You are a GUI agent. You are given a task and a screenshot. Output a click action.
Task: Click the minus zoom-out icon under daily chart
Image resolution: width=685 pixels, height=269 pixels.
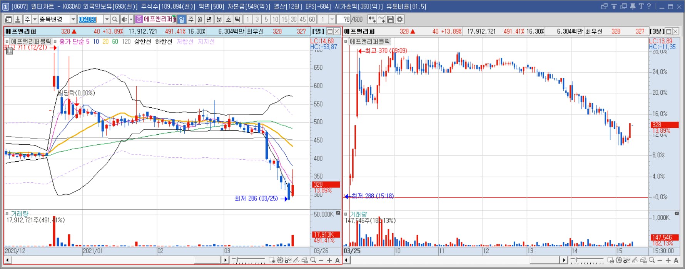click(321, 261)
